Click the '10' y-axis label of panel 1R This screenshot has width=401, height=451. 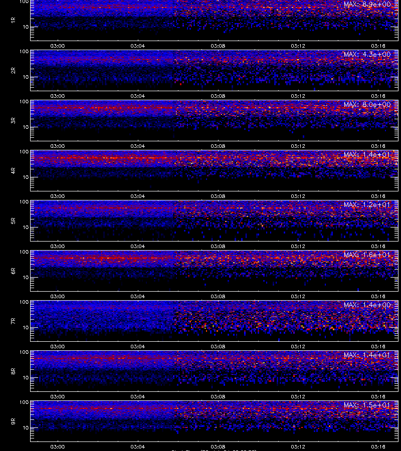26,27
